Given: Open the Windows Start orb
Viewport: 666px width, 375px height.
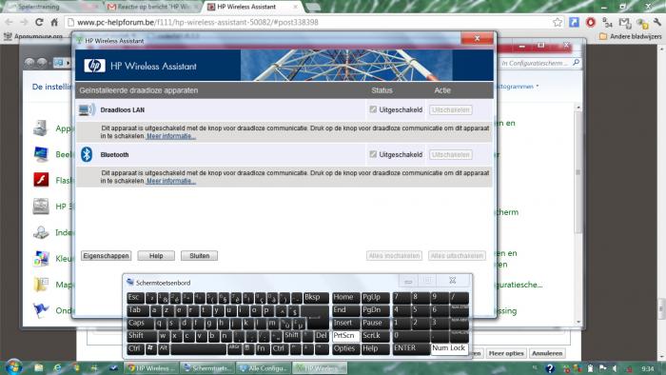Looking at the screenshot, I should (x=13, y=366).
